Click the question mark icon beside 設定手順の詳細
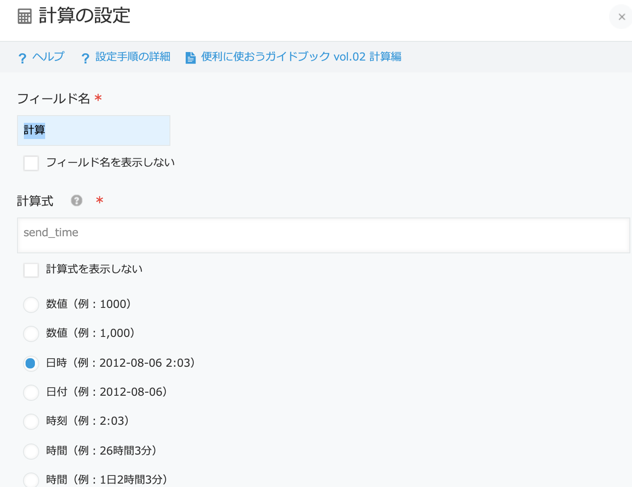Image resolution: width=632 pixels, height=487 pixels. [85, 57]
